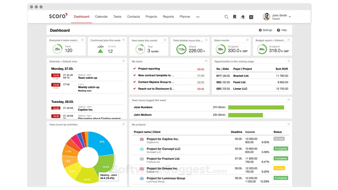This screenshot has height=190, width=338.
Task: Open Team catch-up meeting event
Action: 88,78
